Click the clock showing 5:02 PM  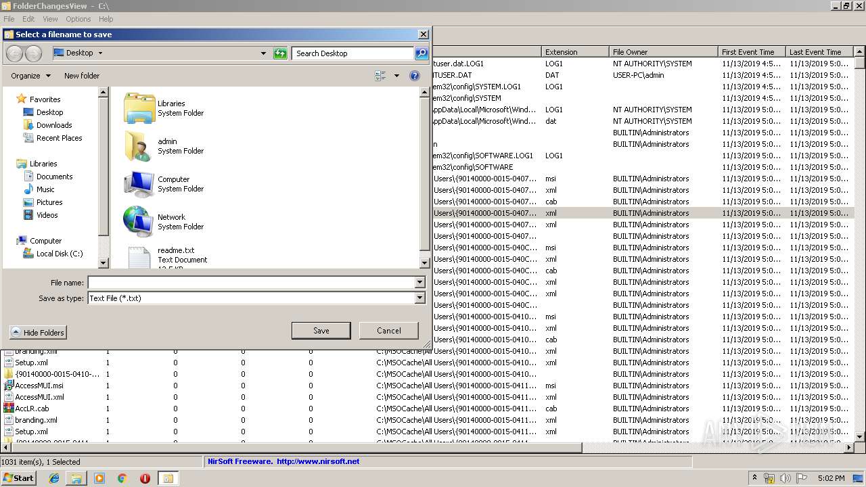(x=831, y=478)
